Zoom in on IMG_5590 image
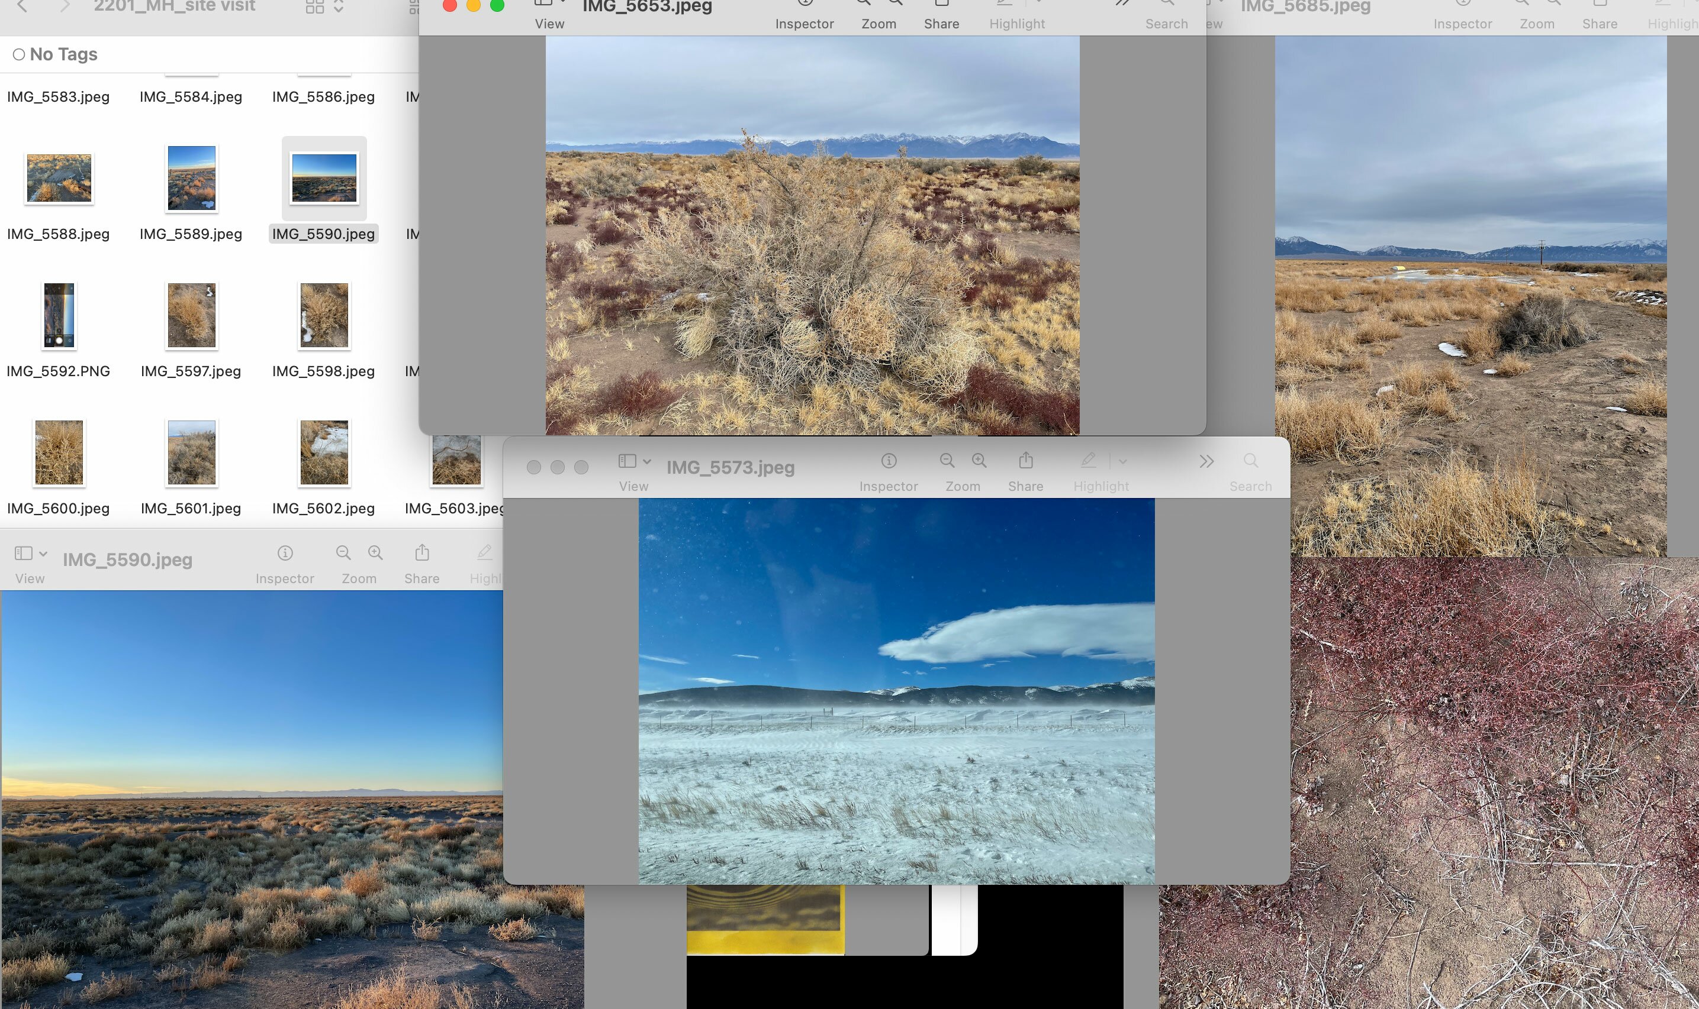 [375, 554]
